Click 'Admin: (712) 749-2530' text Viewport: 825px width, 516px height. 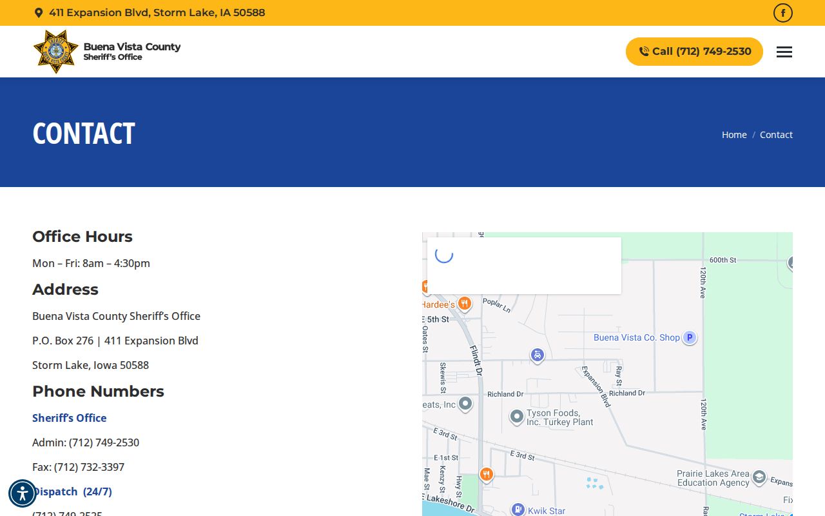[x=86, y=442]
